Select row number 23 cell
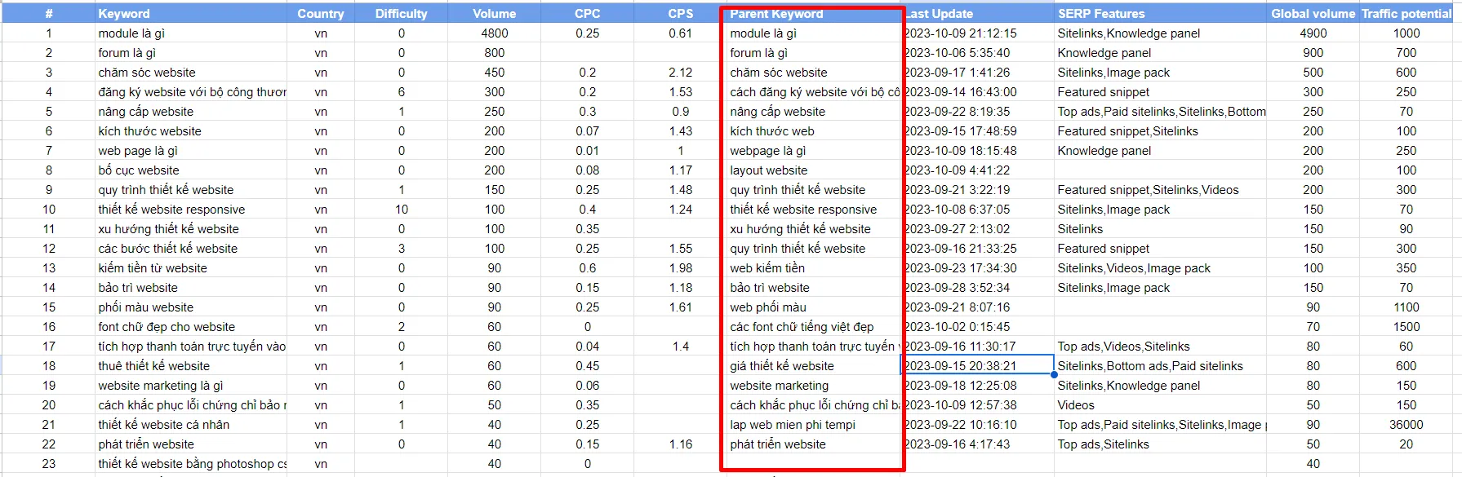Viewport: 1462px width, 477px height. pos(49,464)
